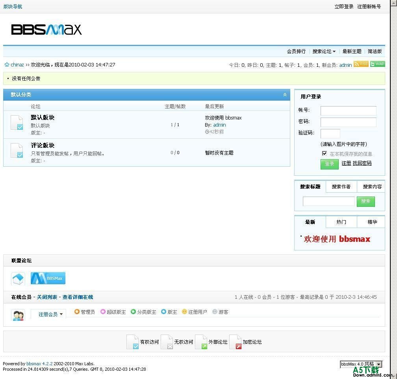
Task: Open the 评论版块 forum title
Action: click(x=43, y=145)
